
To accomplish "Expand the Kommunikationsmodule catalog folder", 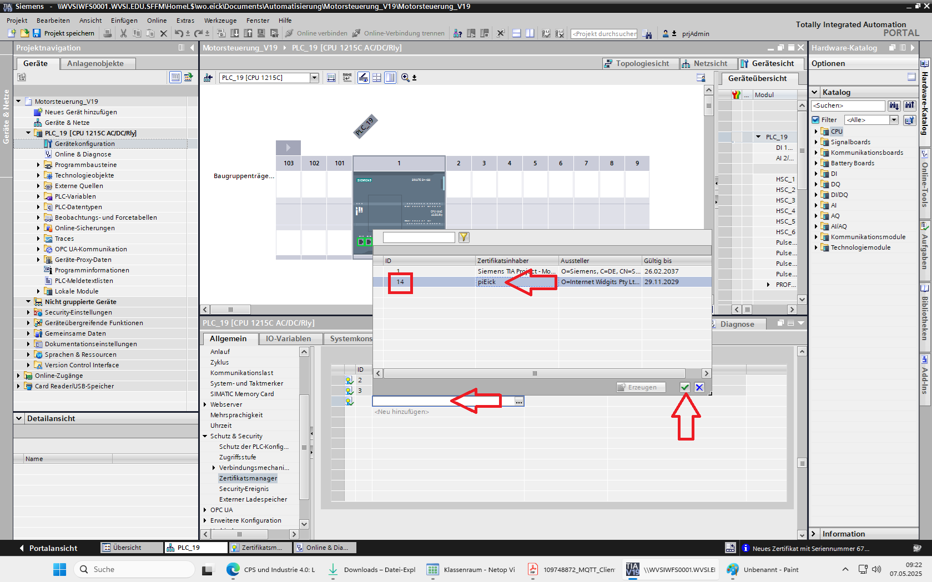I will pyautogui.click(x=816, y=237).
